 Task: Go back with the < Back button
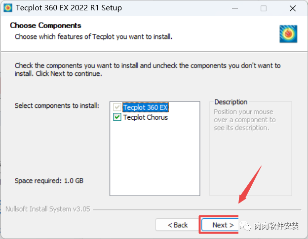[177, 225]
